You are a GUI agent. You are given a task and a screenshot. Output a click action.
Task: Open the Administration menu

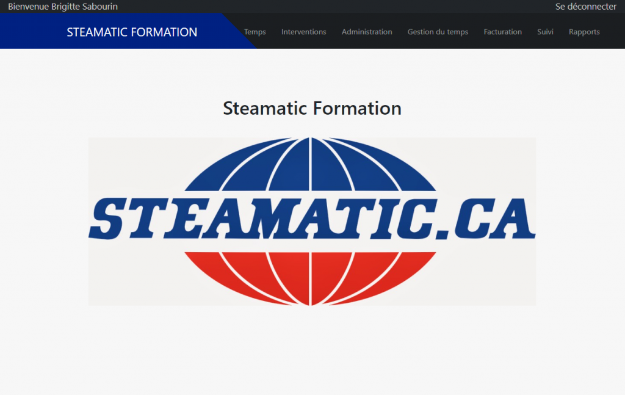367,32
